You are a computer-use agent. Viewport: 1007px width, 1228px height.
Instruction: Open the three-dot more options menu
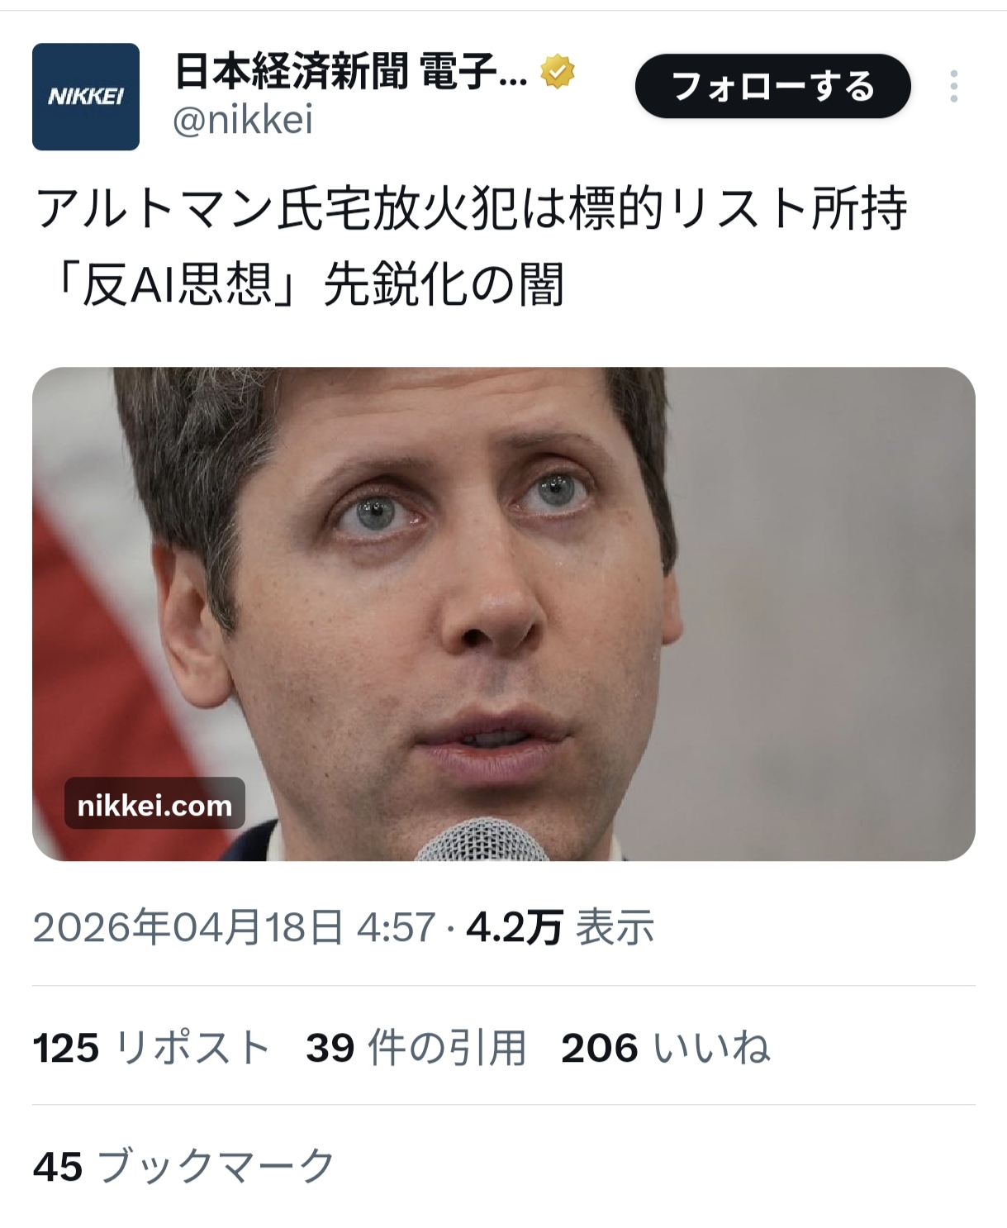tap(954, 86)
